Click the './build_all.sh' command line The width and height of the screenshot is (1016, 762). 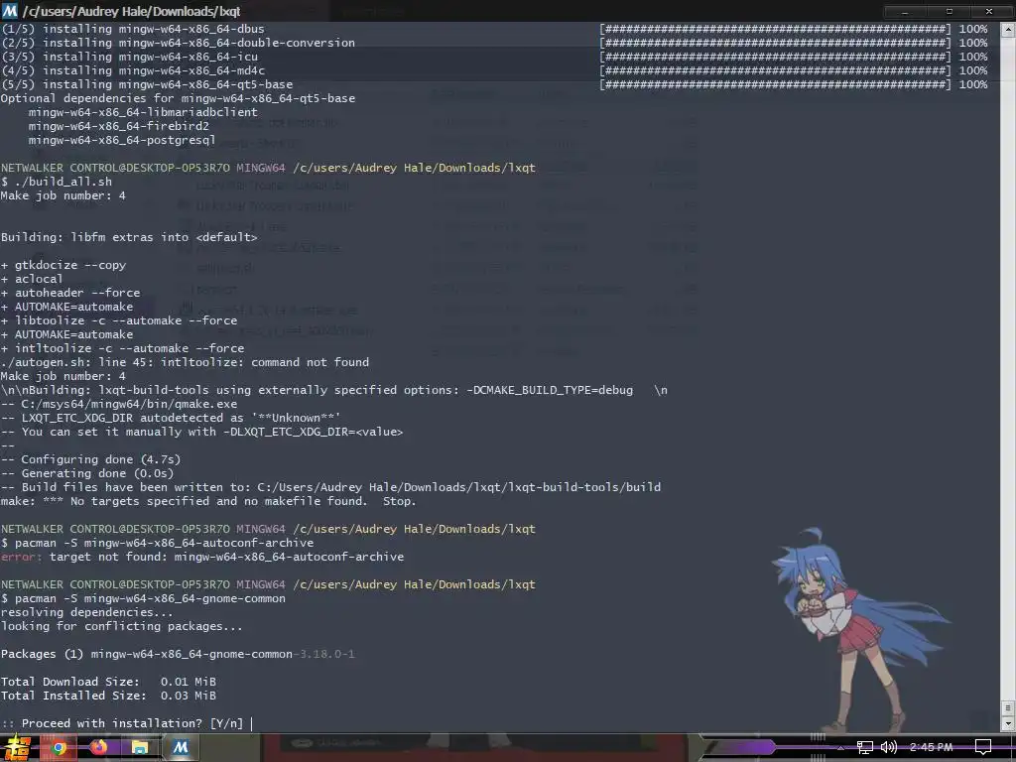click(x=57, y=182)
